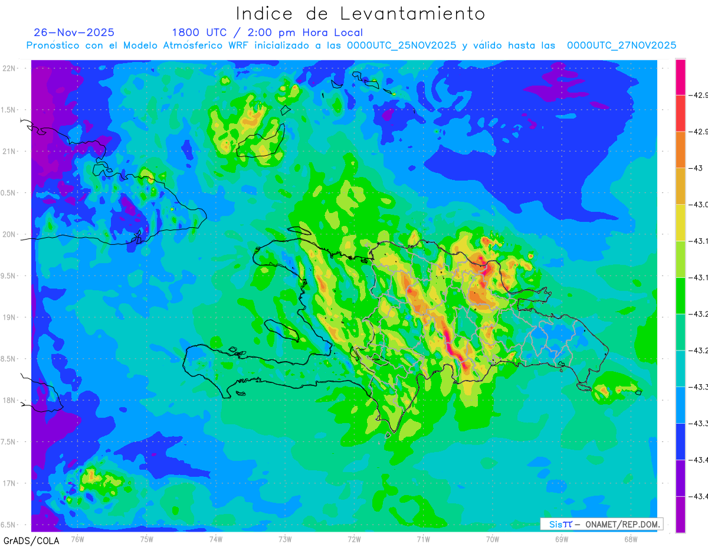
Task: Pick the pink segment of the colorbar
Action: [681, 77]
